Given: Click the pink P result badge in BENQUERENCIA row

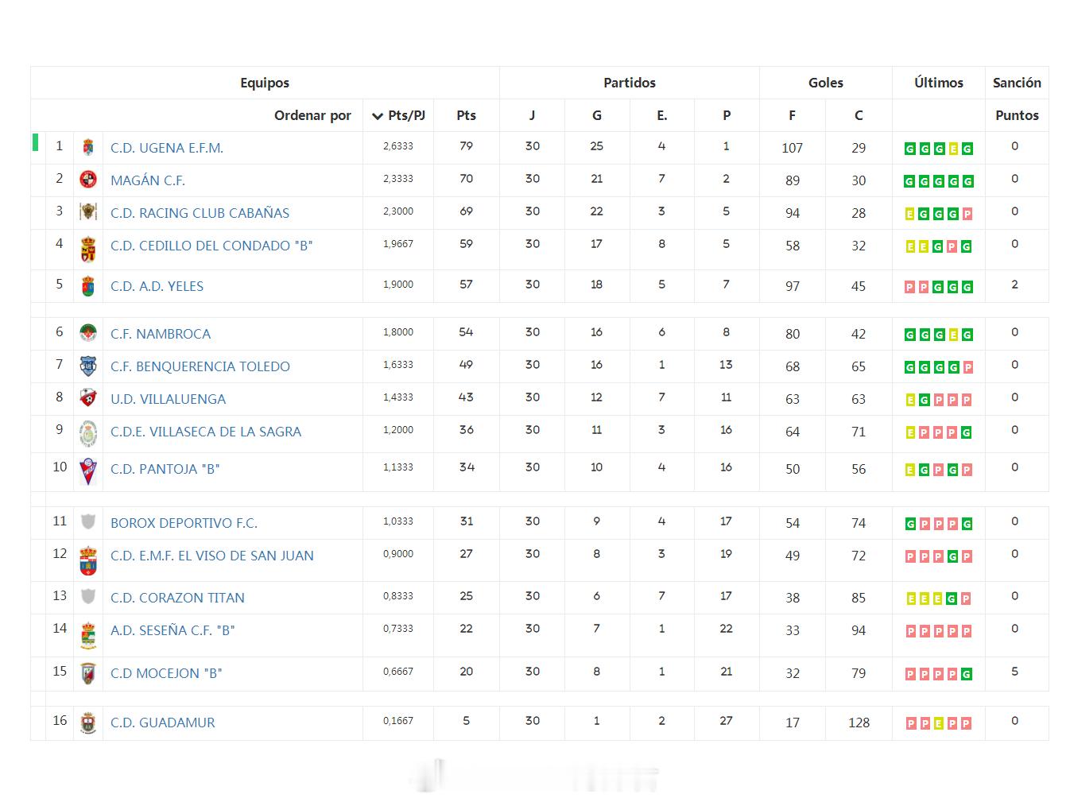Looking at the screenshot, I should (967, 367).
